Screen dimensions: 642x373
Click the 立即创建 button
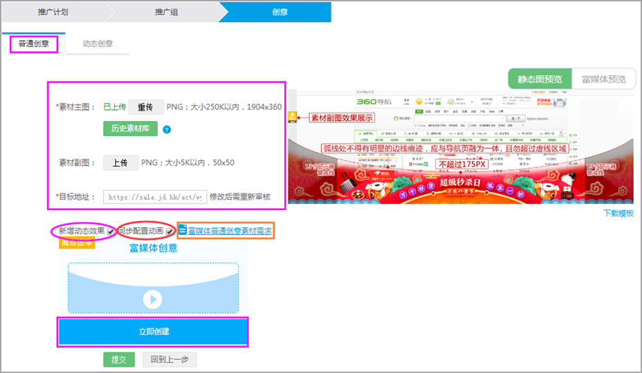pos(153,332)
